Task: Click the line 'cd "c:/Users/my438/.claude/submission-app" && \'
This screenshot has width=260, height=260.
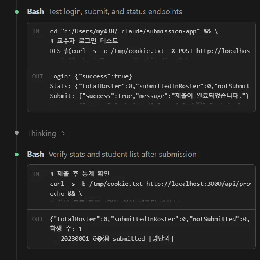Action: click(x=134, y=31)
